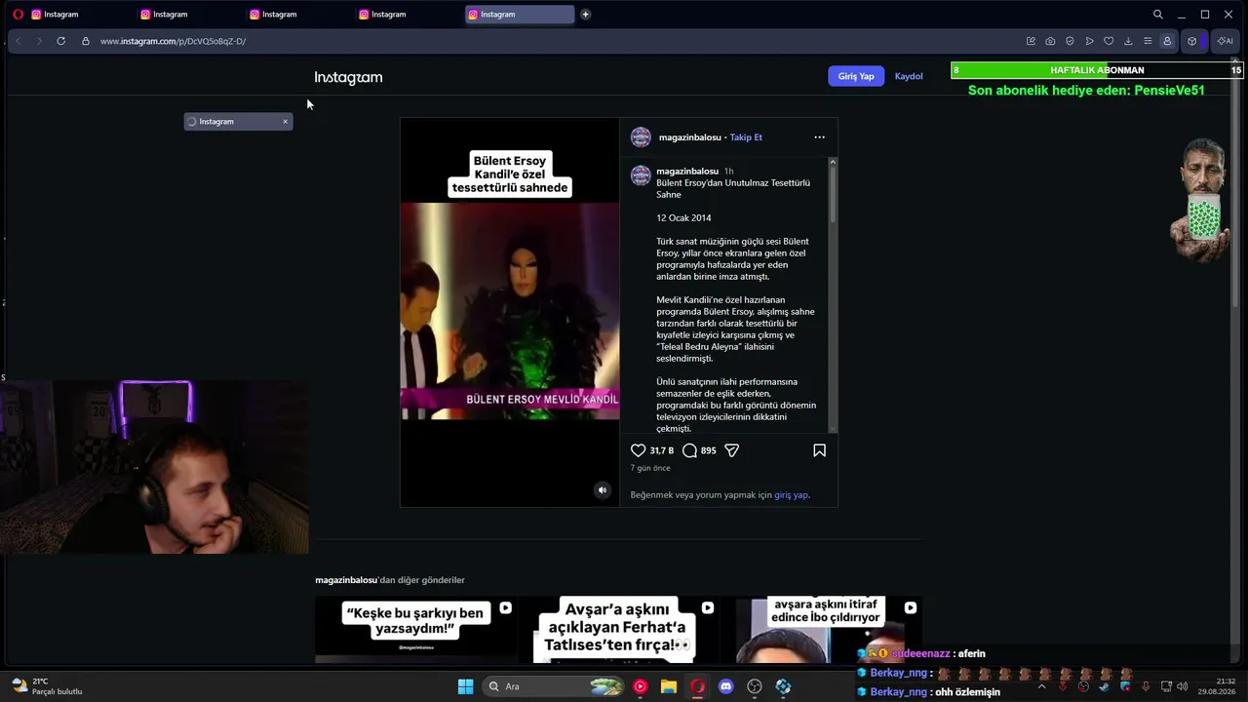Open Discord from the taskbar
This screenshot has height=702, width=1248.
tap(725, 686)
